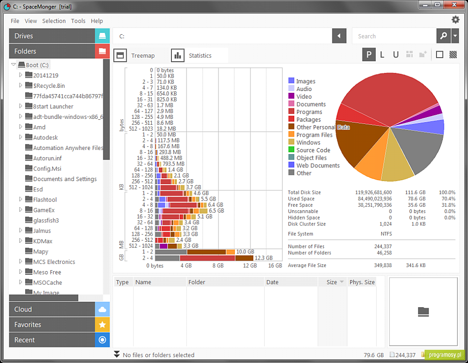Sort the file list by Size column
This screenshot has width=468, height=363.
tap(332, 282)
